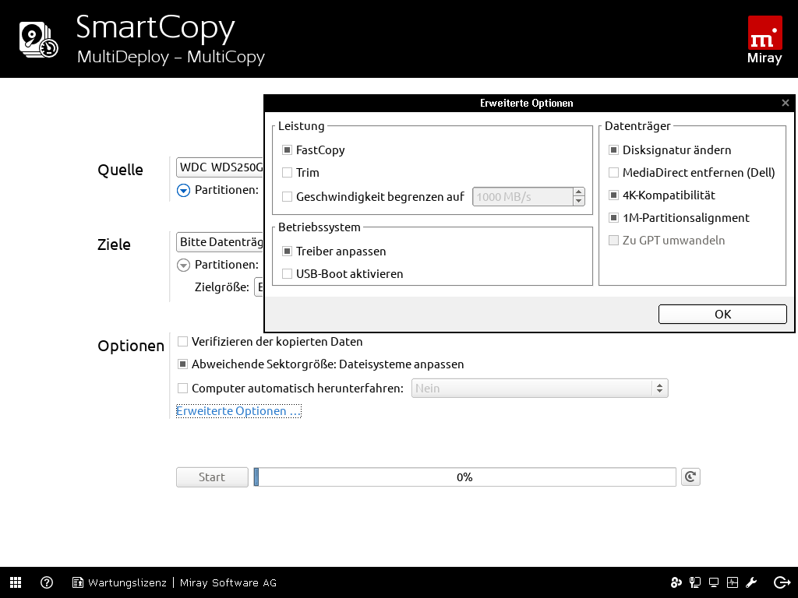Image resolution: width=798 pixels, height=598 pixels.
Task: Open the apps grid menu icon
Action: coord(16,582)
